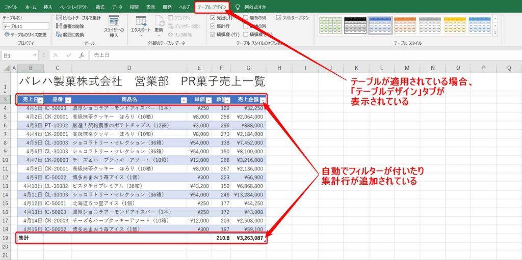Viewport: 522px width, 260px height.
Task: Click 範囲に変換 tool
Action: click(70, 35)
